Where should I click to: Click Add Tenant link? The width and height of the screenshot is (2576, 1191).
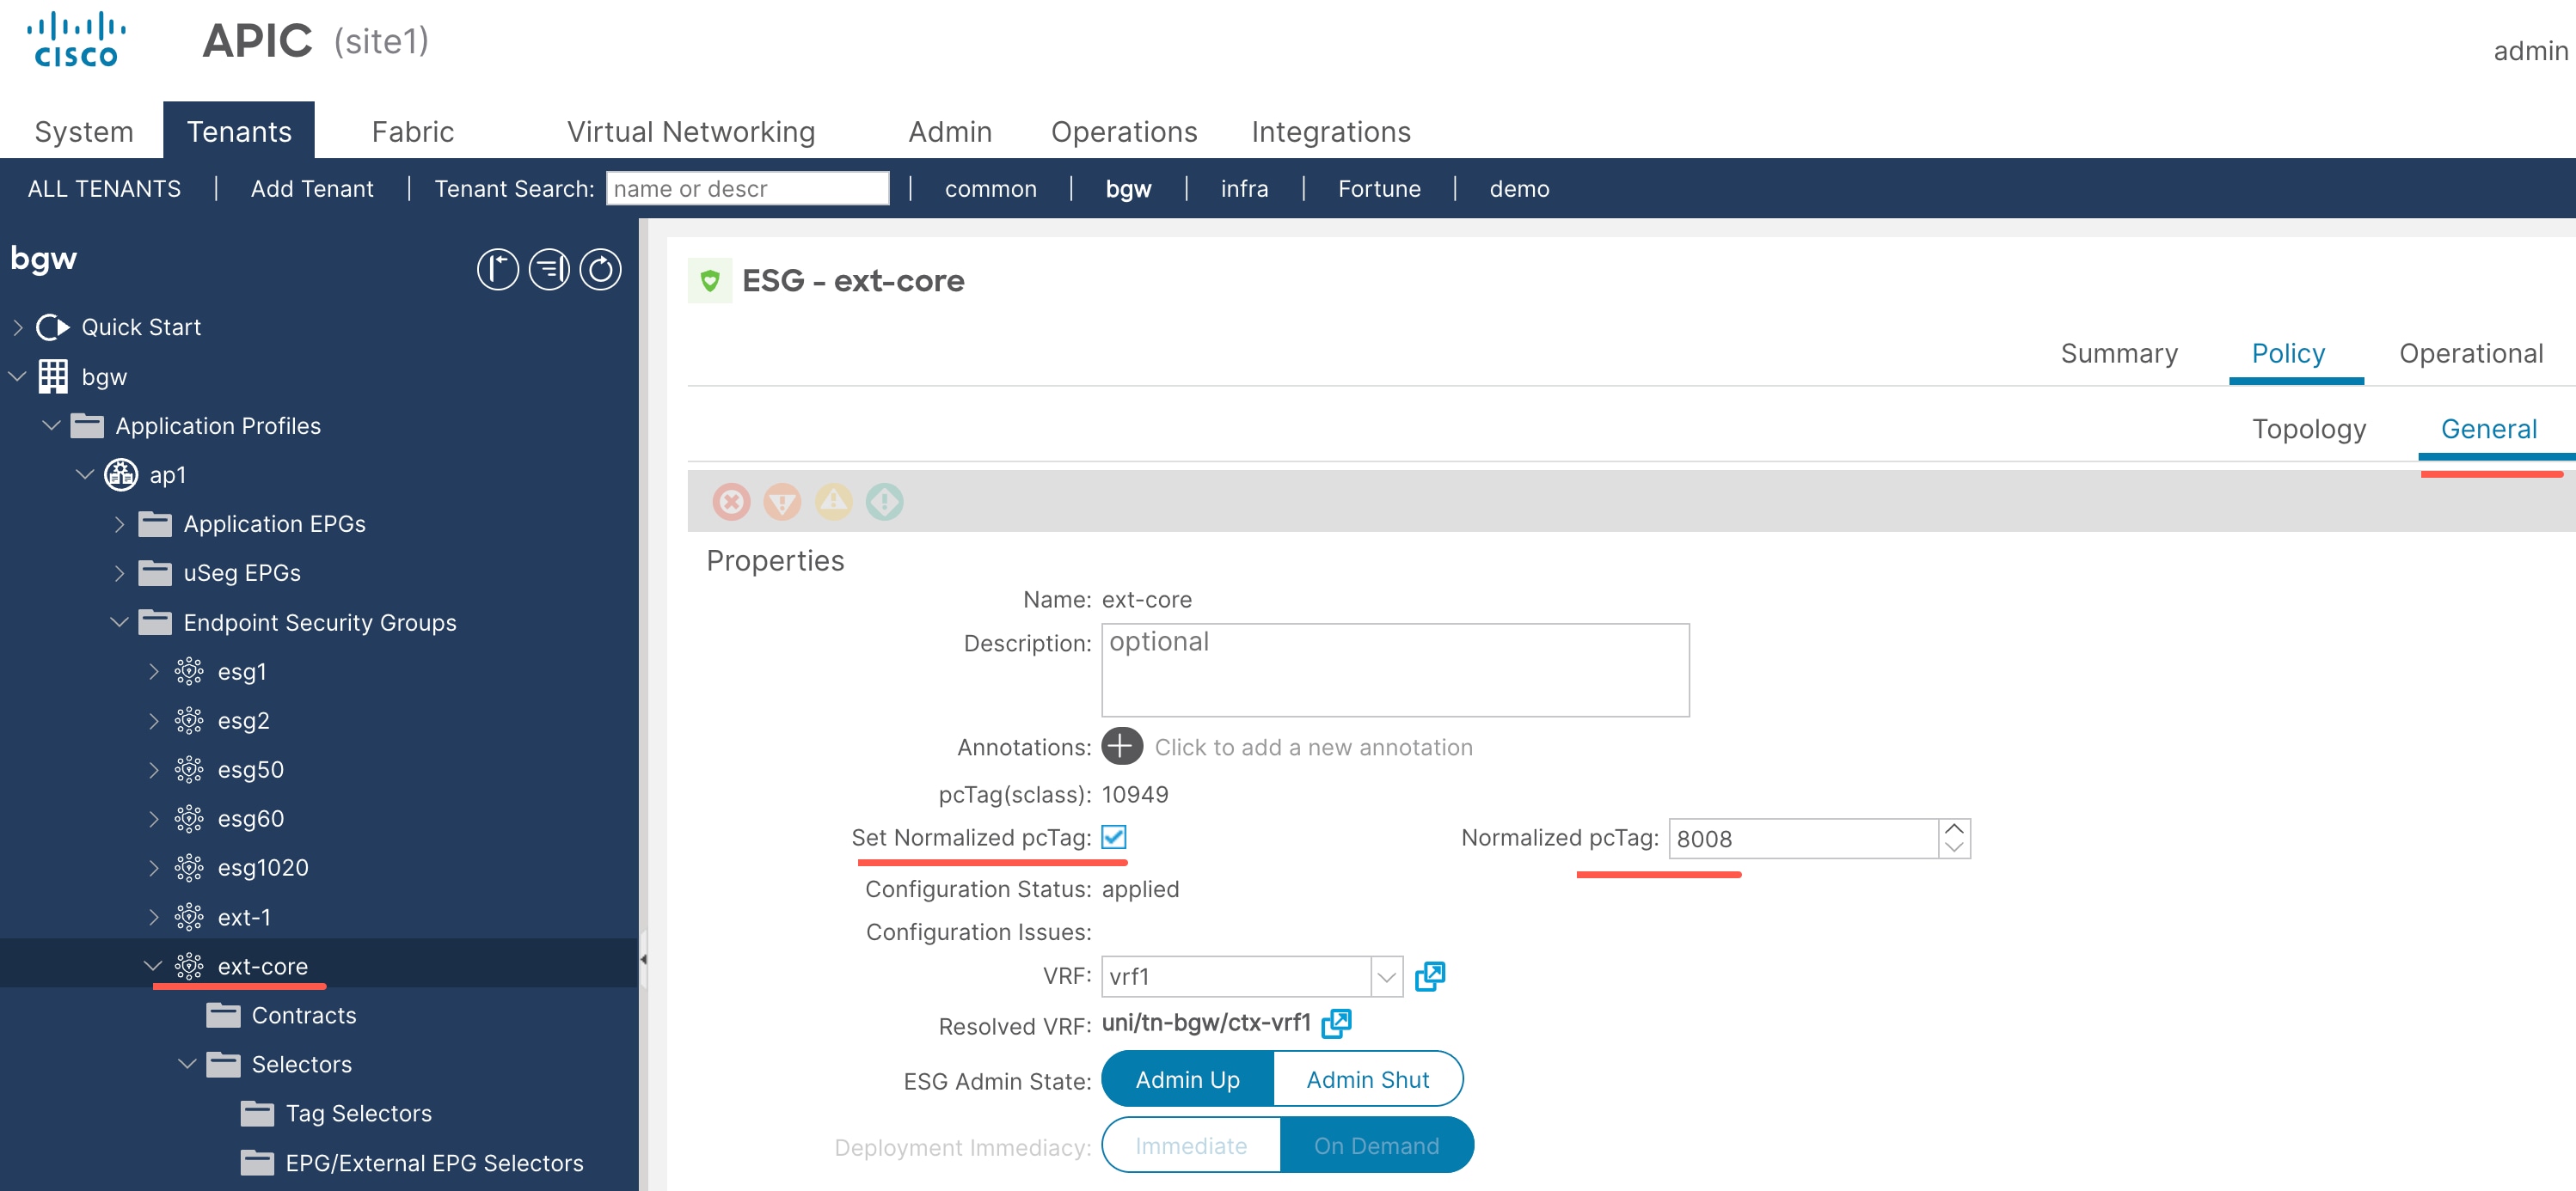tap(312, 189)
